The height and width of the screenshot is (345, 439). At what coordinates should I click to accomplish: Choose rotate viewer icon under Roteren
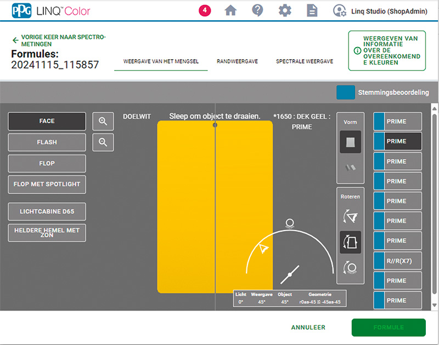pos(350,216)
